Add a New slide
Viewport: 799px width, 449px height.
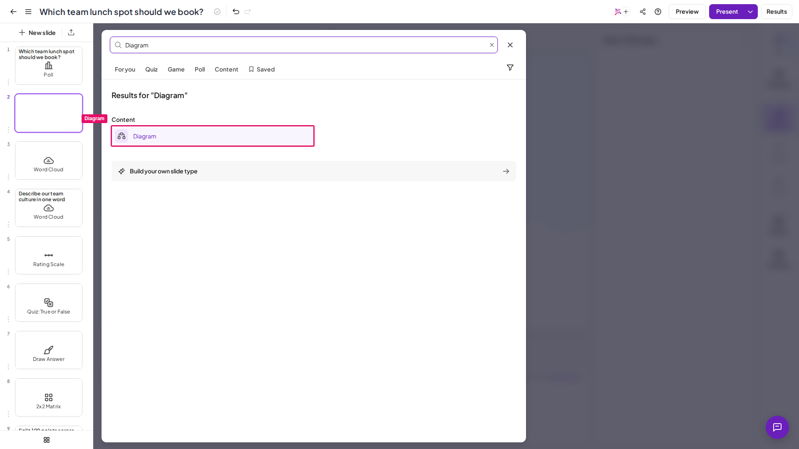click(x=37, y=32)
